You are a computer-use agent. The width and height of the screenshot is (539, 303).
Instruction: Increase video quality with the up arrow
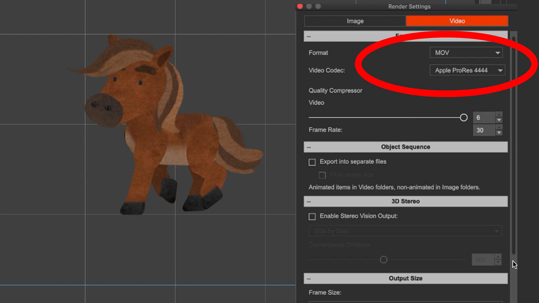coord(499,115)
